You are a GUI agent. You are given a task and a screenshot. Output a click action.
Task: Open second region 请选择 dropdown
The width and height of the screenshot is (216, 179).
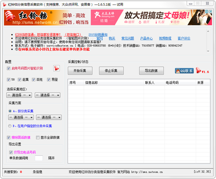click(x=48, y=95)
